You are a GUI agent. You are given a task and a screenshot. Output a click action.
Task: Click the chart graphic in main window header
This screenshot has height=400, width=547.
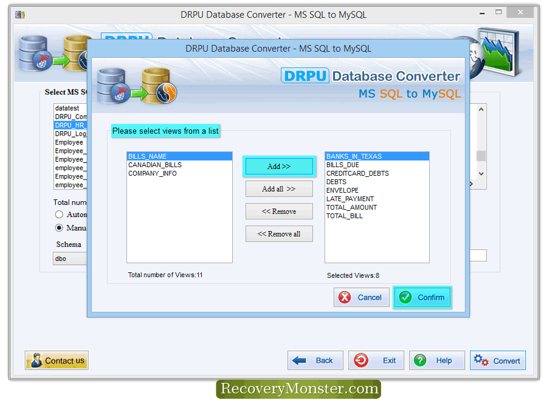click(x=498, y=51)
